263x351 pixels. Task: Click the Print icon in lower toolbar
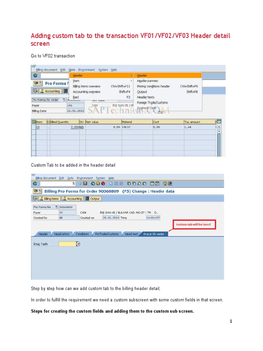coord(111,184)
